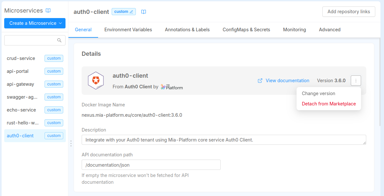Click the panel resize handle dots
Screen dimensions: 384x196
pos(71,143)
